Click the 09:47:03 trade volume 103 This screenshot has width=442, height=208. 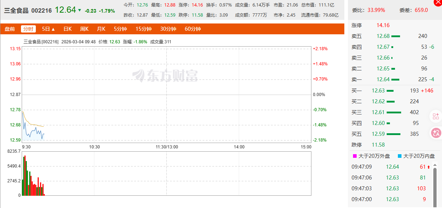(421, 188)
